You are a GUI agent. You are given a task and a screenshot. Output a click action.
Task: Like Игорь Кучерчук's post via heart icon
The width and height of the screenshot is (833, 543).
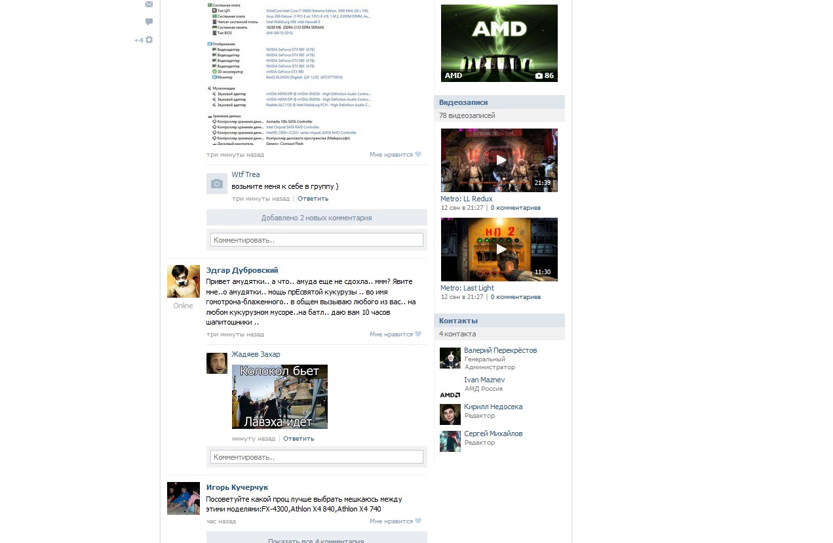click(418, 521)
